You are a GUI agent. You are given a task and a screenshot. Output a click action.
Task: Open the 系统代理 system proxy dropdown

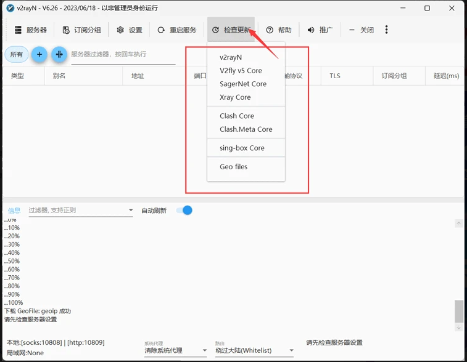(176, 350)
